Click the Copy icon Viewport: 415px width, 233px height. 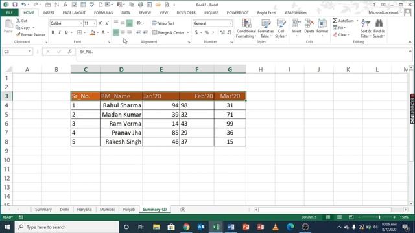[18, 28]
